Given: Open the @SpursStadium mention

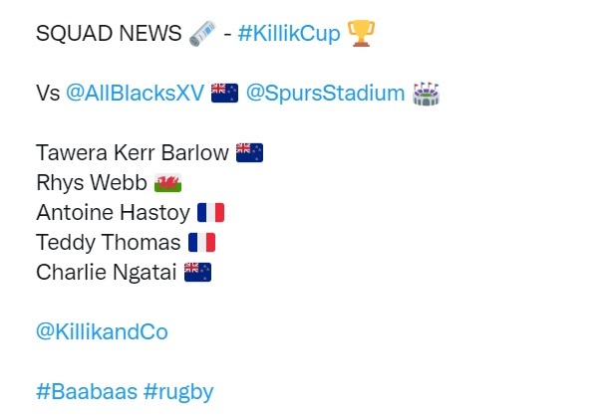Looking at the screenshot, I should 325,95.
